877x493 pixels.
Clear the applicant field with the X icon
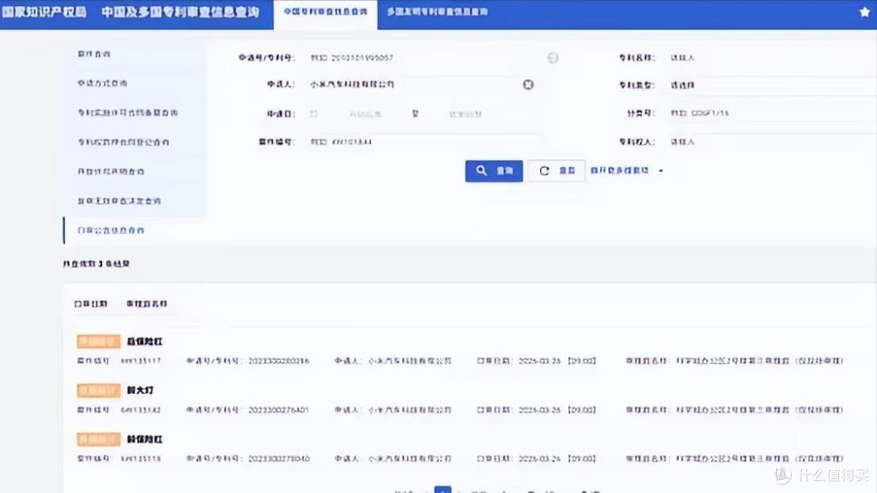pos(528,84)
